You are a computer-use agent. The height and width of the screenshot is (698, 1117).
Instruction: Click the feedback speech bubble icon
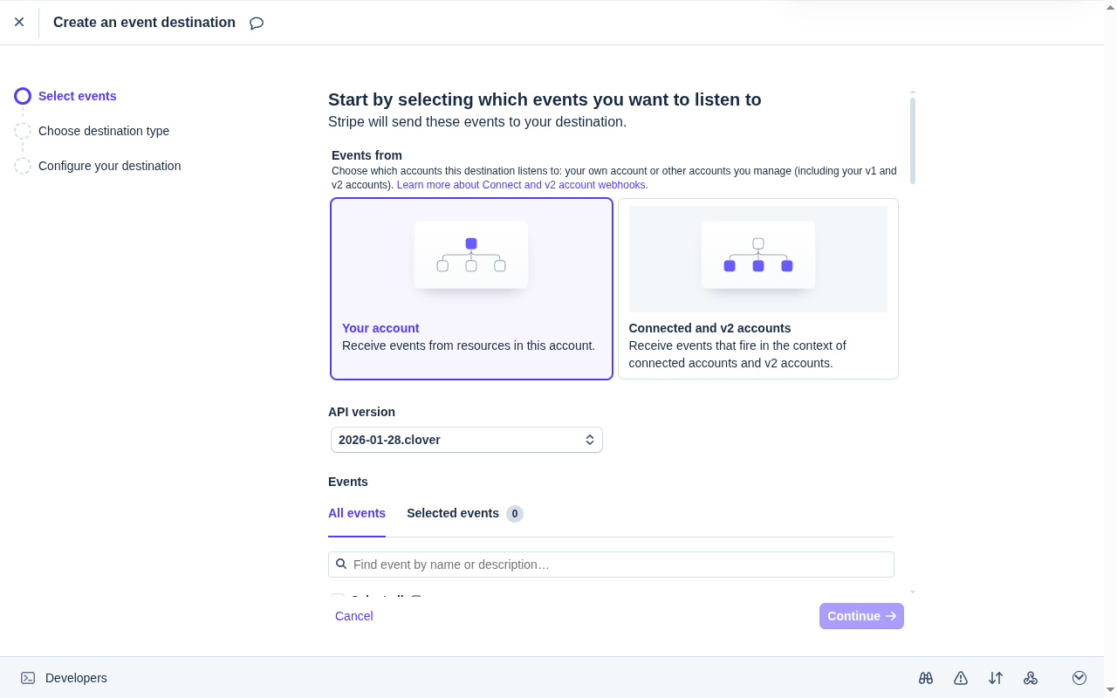coord(257,24)
